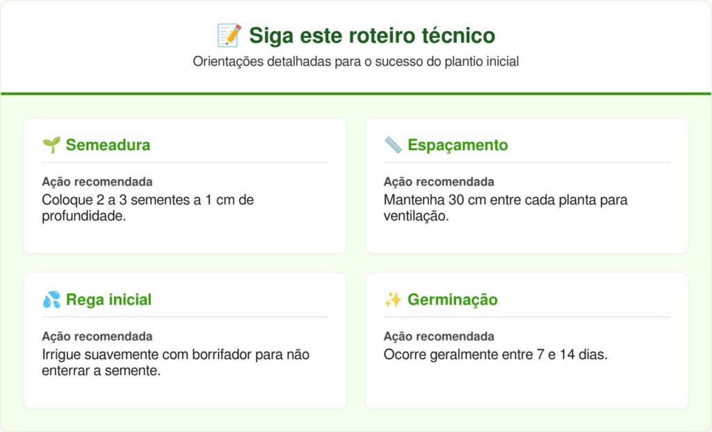Click Ação recomendada label in Espaçamento card
The height and width of the screenshot is (432, 712).
pos(439,182)
